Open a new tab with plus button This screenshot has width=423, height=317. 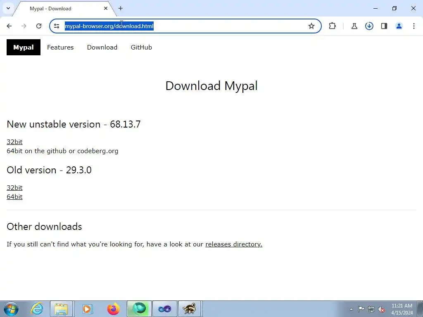pos(121,8)
